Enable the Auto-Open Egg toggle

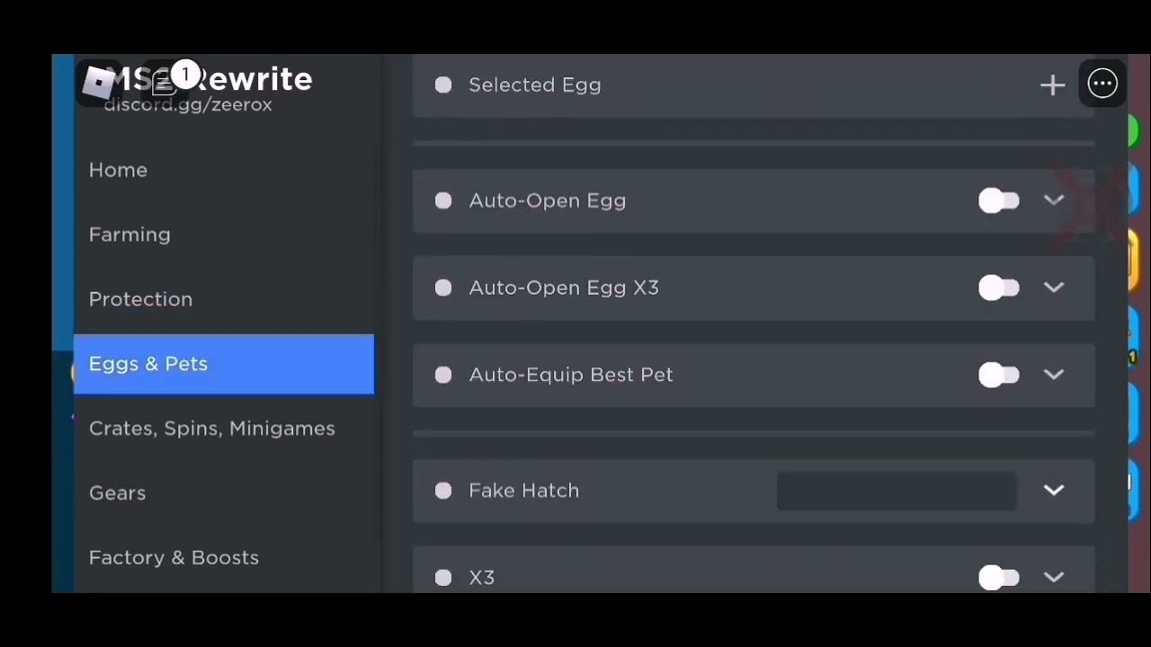998,201
